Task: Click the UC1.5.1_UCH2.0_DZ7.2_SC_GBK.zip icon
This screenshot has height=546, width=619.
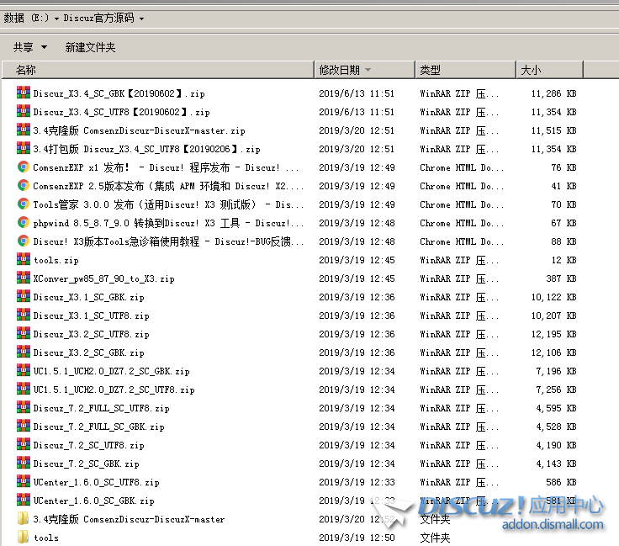Action: 24,371
